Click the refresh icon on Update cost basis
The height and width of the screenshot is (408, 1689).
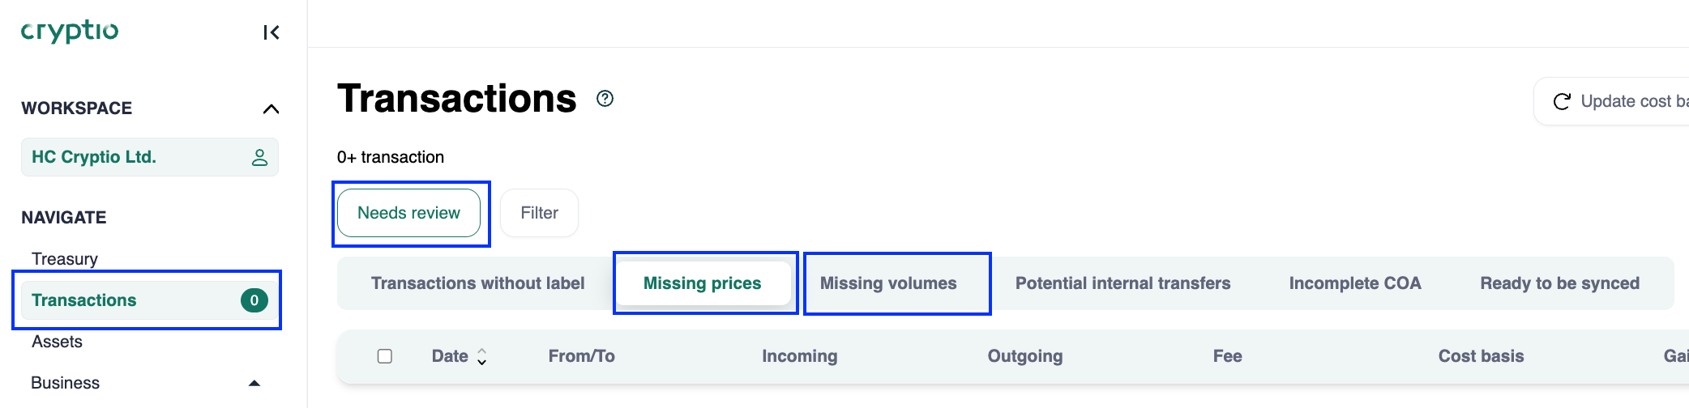click(x=1561, y=101)
